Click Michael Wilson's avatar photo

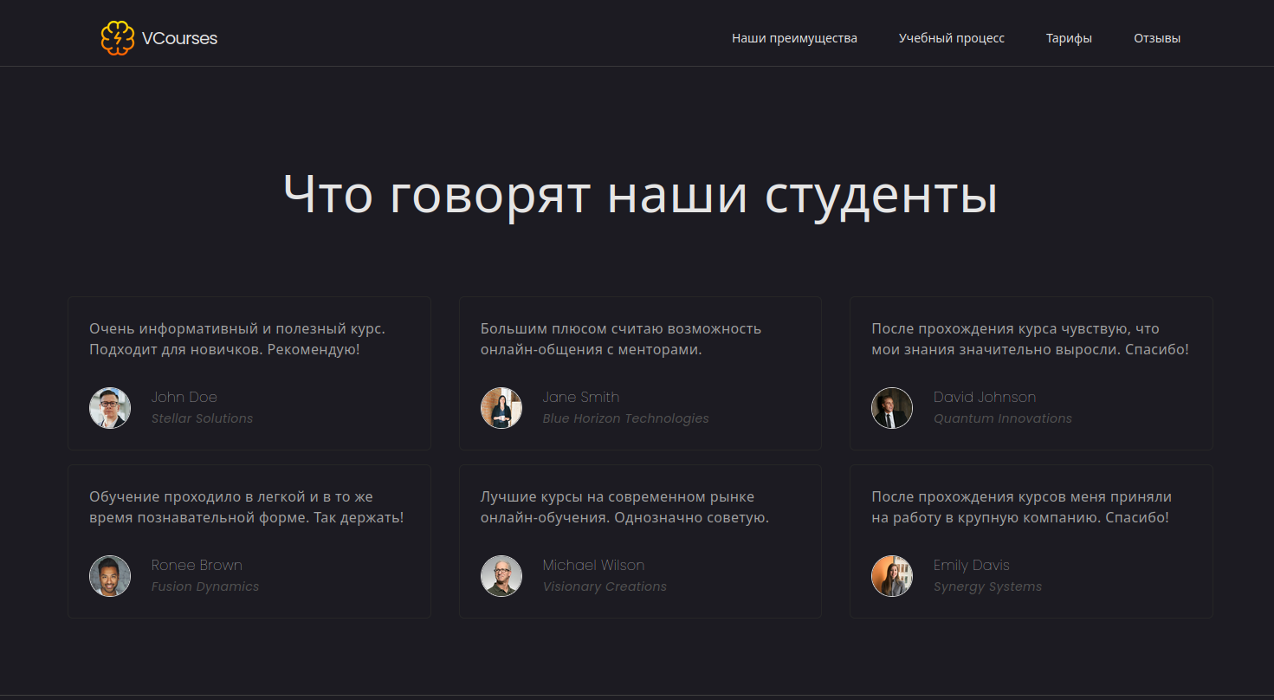(501, 576)
